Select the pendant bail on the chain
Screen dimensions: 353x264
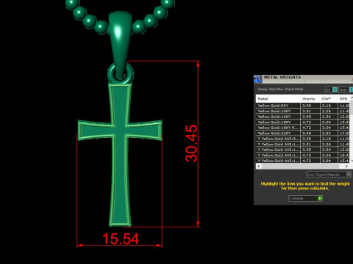click(x=119, y=44)
